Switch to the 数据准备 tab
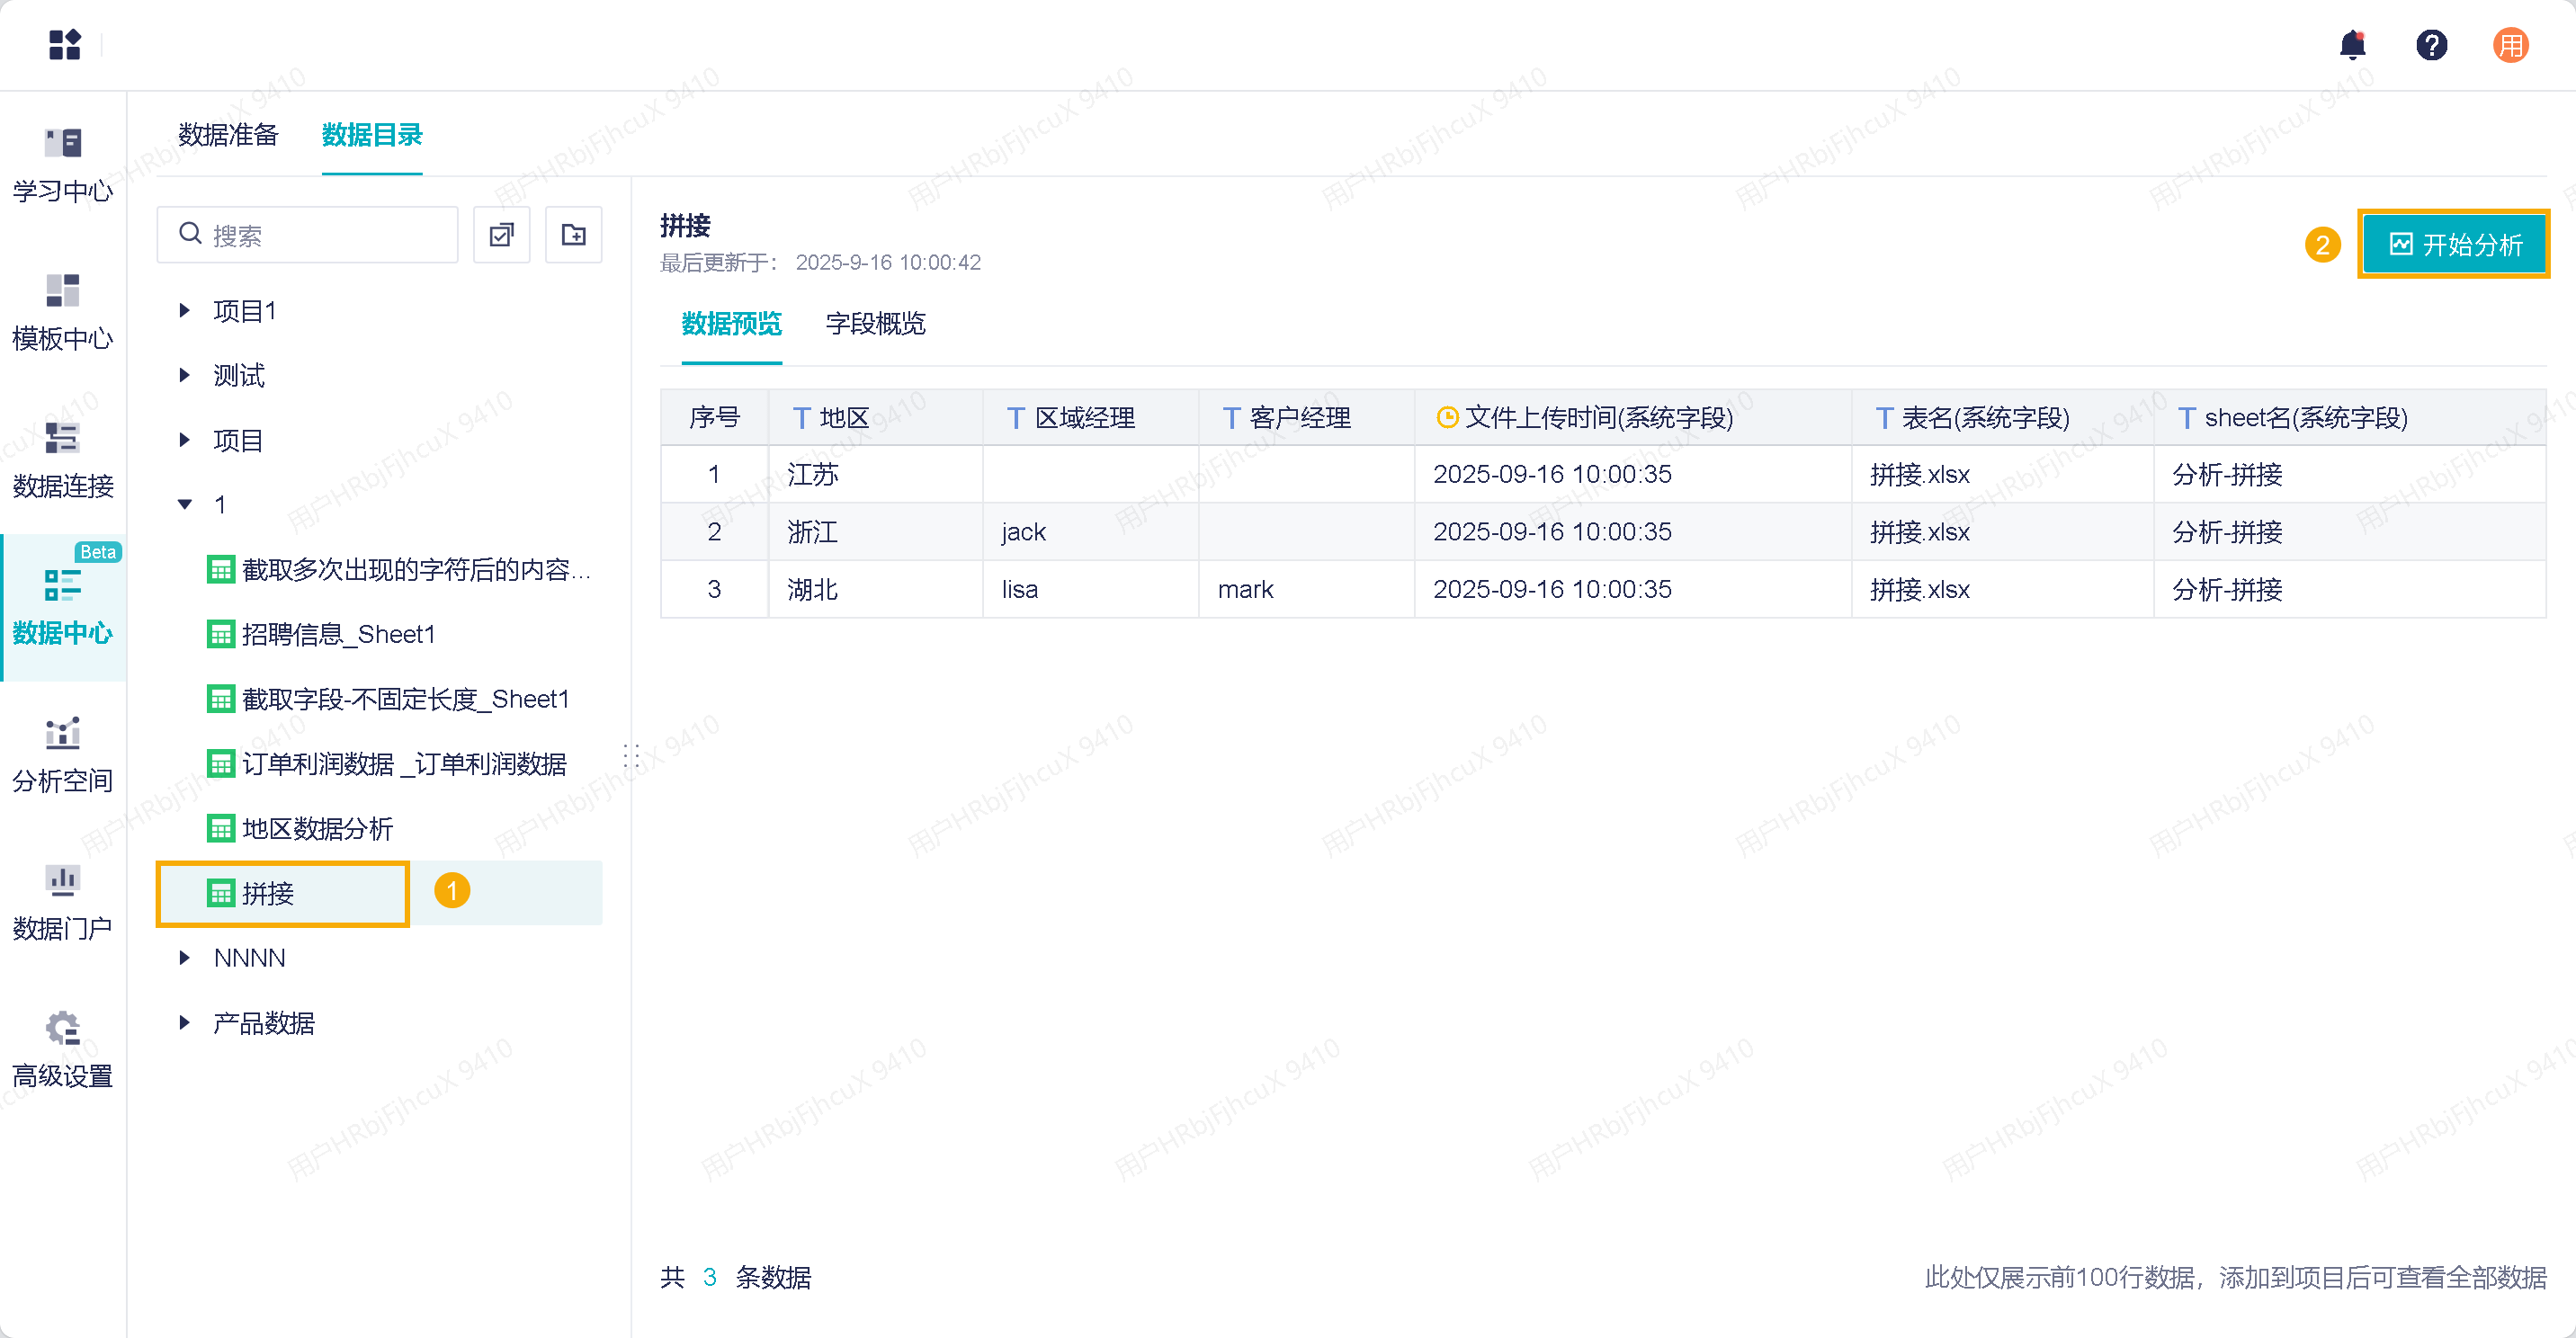Viewport: 2576px width, 1338px height. coord(228,135)
